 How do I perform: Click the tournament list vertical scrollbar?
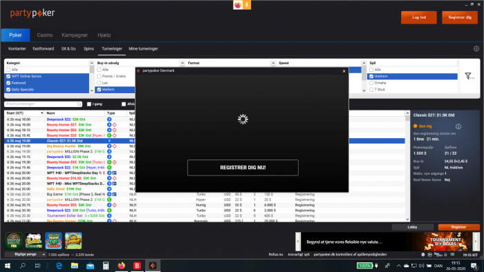pyautogui.click(x=407, y=166)
